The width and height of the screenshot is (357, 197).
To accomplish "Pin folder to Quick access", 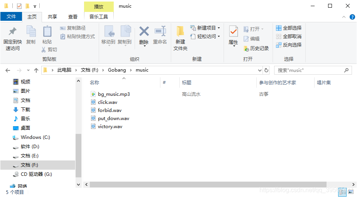I will tap(12, 38).
